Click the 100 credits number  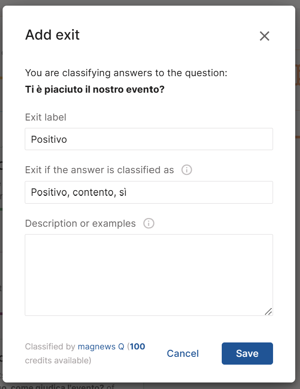[137, 346]
